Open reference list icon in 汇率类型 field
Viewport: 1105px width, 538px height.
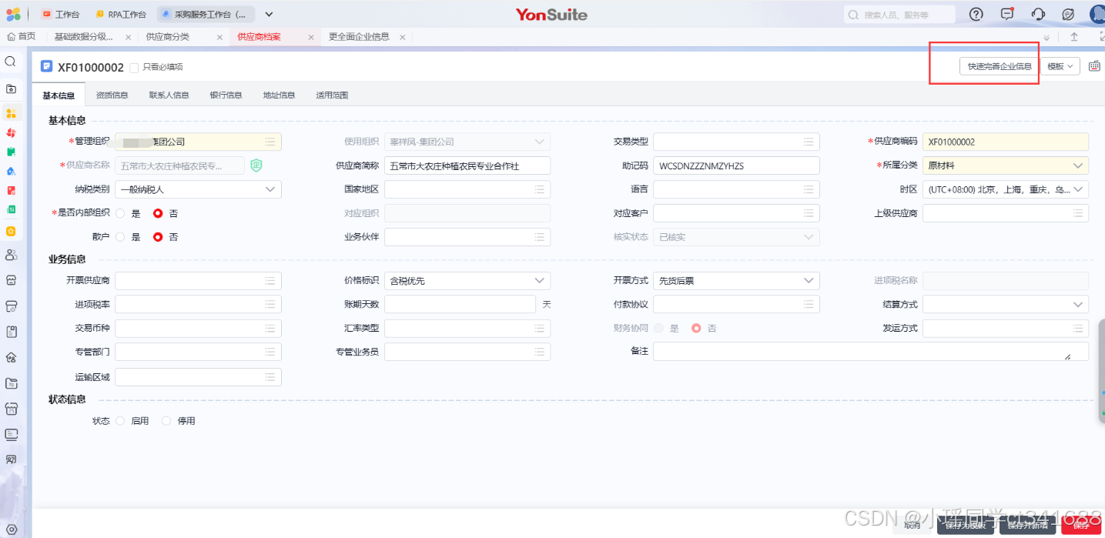pos(540,329)
